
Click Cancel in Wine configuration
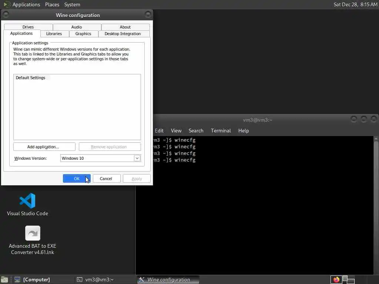click(x=107, y=179)
